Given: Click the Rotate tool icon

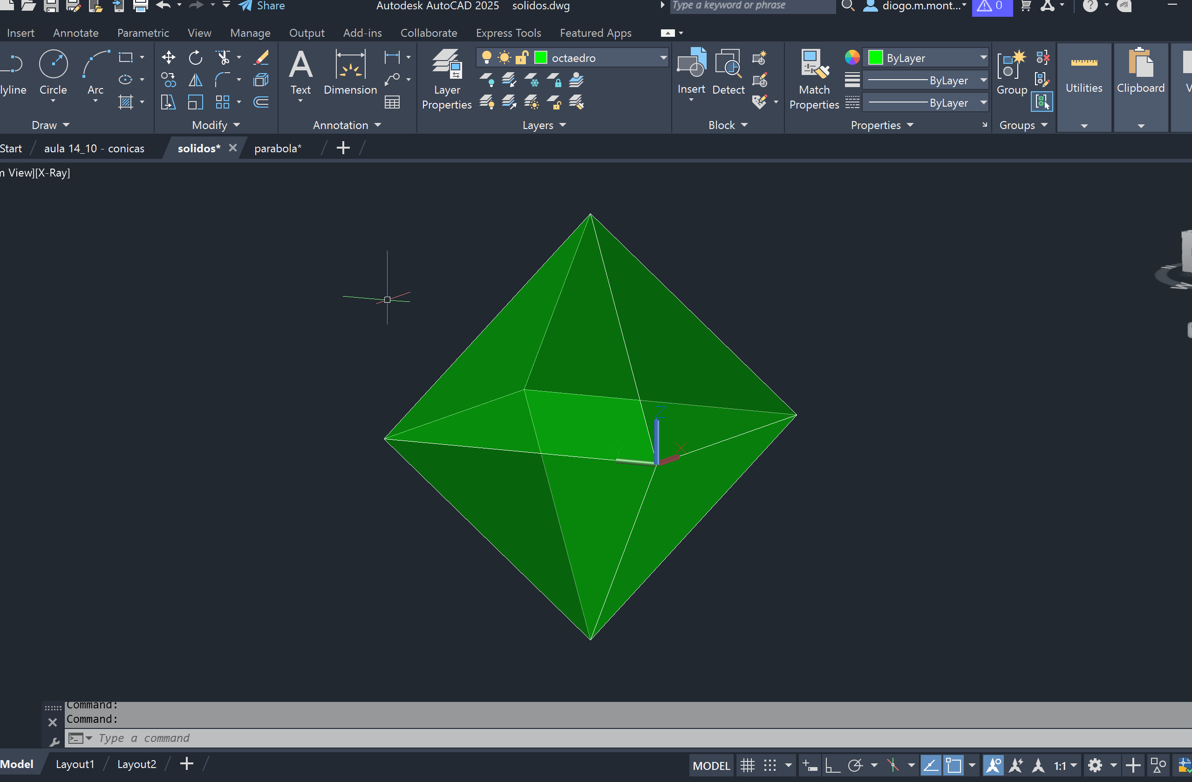Looking at the screenshot, I should [x=195, y=58].
